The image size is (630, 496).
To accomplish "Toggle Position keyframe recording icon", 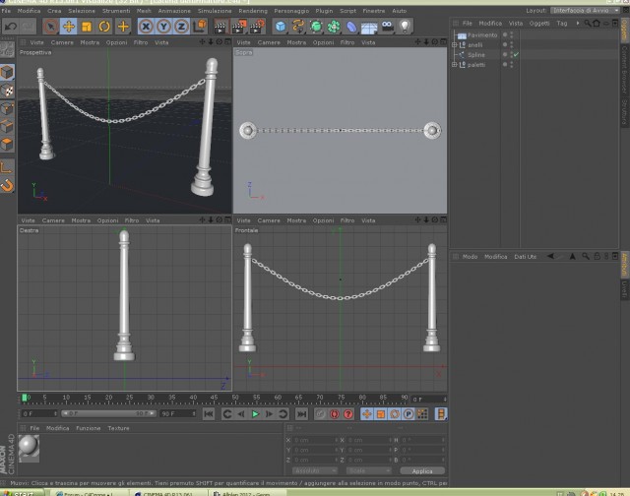I will (367, 414).
